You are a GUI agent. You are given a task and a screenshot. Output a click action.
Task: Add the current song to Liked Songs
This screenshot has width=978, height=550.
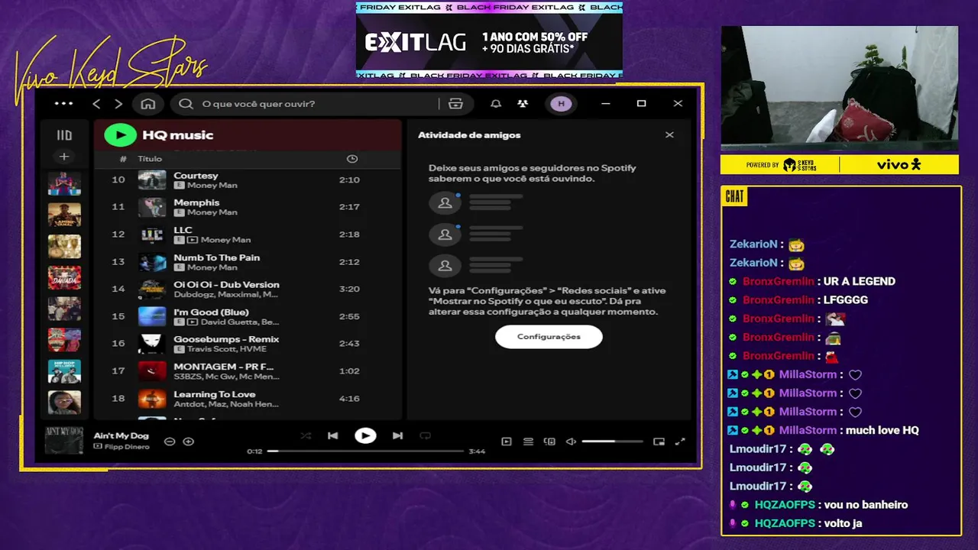pyautogui.click(x=188, y=442)
